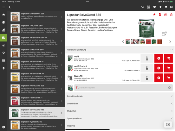Screen dimensions: 175x131
Task: Focus the Farbton suchen field
Action: click(x=123, y=88)
